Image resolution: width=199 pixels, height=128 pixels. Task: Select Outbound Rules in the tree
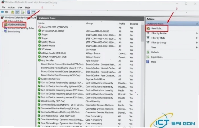[x=16, y=25]
